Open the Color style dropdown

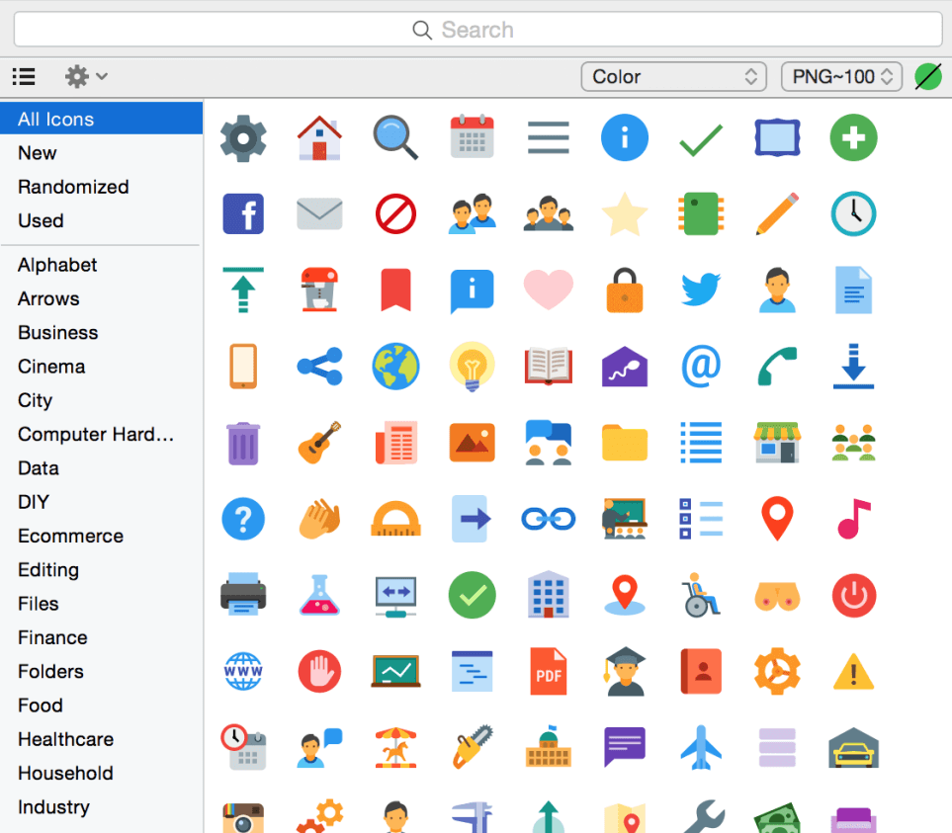pyautogui.click(x=673, y=76)
